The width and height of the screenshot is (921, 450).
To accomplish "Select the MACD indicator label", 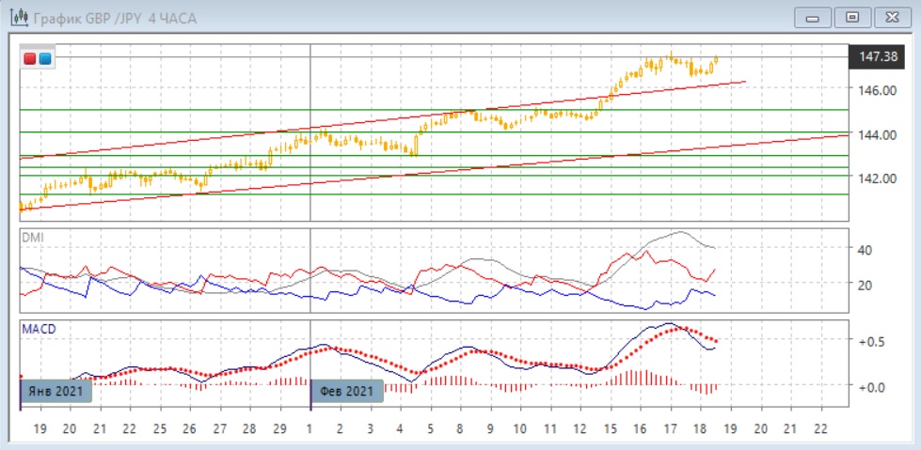I will pyautogui.click(x=40, y=329).
